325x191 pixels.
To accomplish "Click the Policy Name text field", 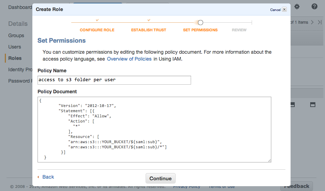I will click(x=114, y=80).
